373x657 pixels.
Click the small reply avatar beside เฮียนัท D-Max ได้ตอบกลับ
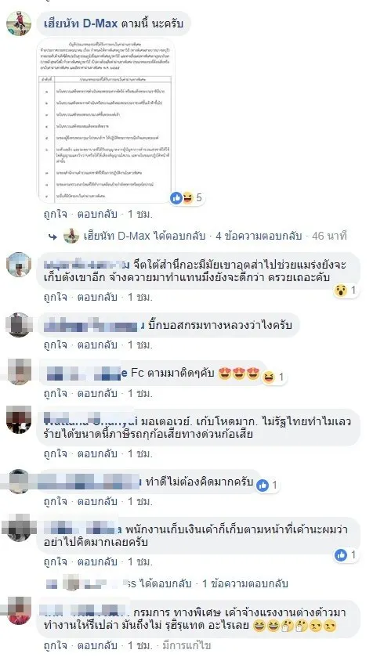pos(71,236)
